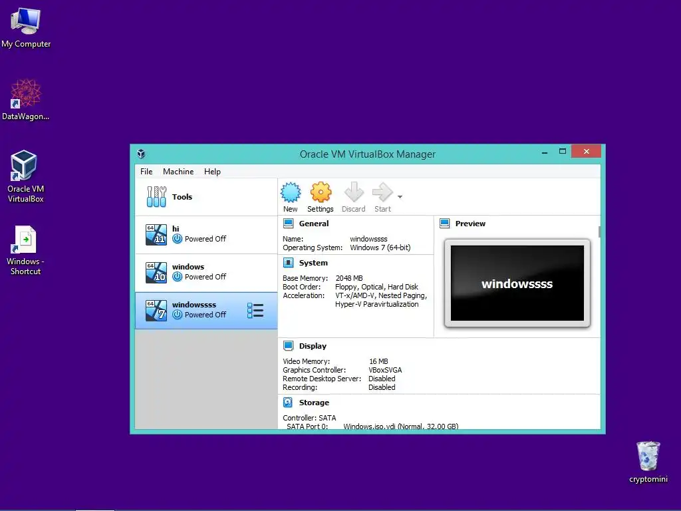
Task: Open the System settings heading link
Action: tap(313, 263)
